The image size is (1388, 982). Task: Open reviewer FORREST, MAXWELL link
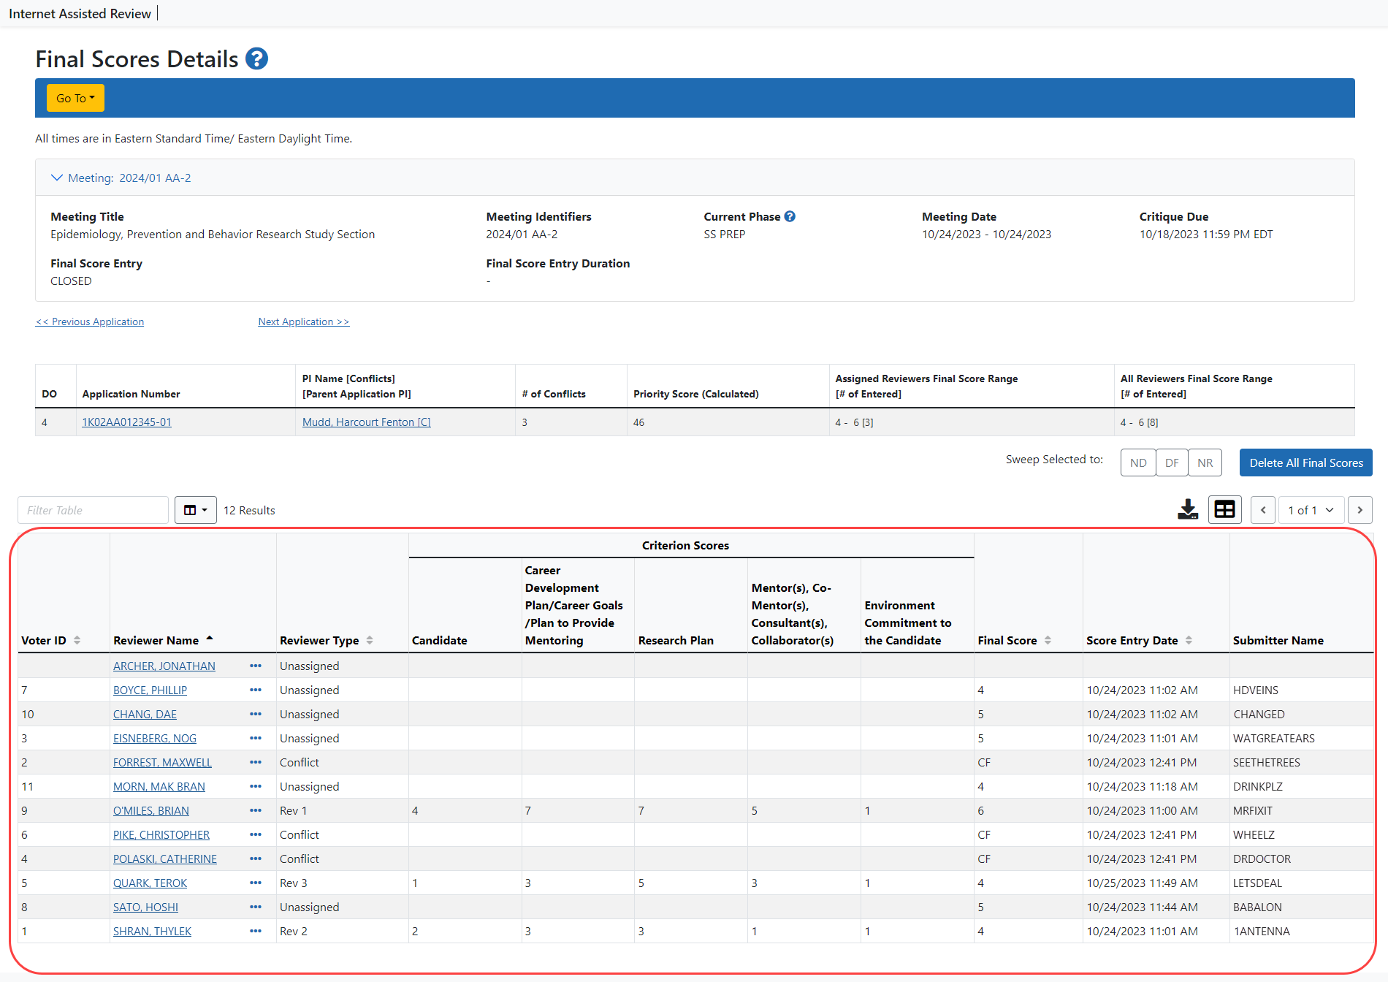162,762
